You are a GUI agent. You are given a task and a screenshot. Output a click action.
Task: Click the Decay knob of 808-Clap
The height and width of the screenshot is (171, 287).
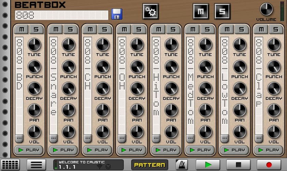pos(274,88)
